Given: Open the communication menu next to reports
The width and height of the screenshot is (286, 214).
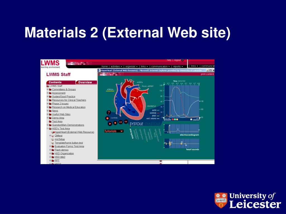Looking at the screenshot, I should click(x=160, y=66).
